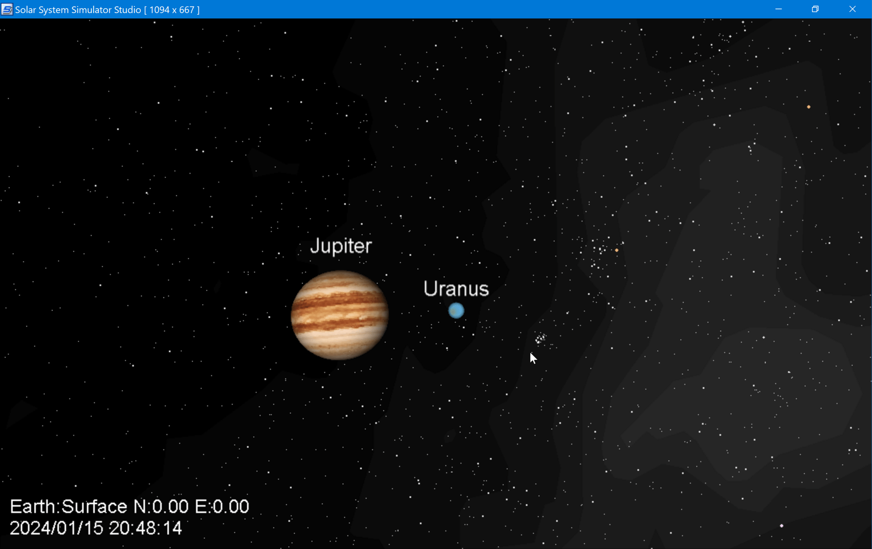Click the 2024/01/15 date display
The height and width of the screenshot is (549, 872).
pos(56,528)
